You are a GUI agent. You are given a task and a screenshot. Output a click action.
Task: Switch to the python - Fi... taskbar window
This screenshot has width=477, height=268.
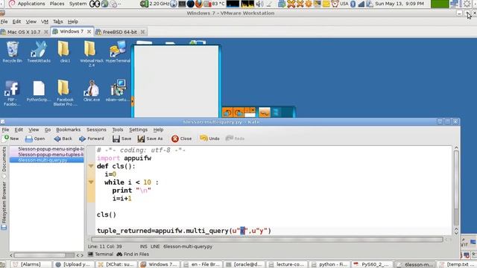pyautogui.click(x=329, y=264)
